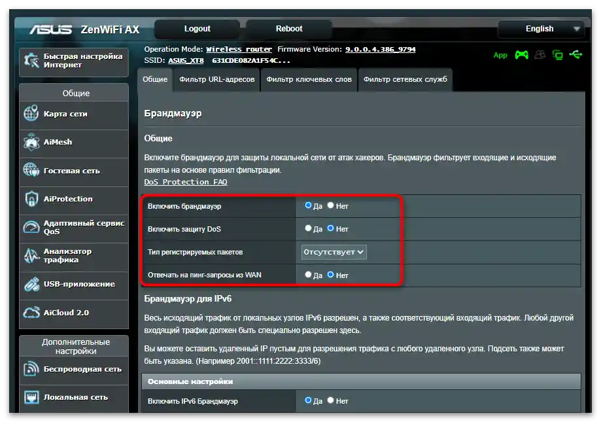Click the Анализатор трафика icon
Image resolution: width=601 pixels, height=422 pixels.
(31, 256)
